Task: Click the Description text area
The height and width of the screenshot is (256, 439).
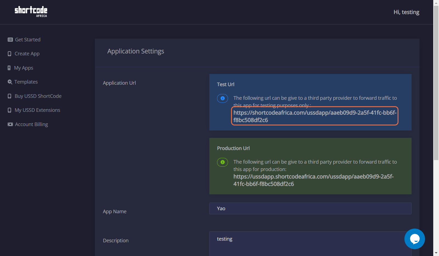Action: [310, 244]
